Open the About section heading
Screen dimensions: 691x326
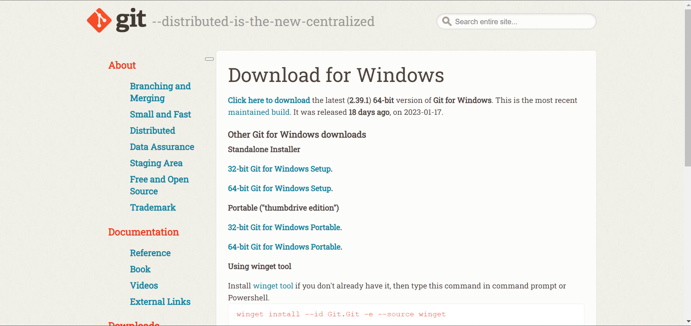[122, 65]
